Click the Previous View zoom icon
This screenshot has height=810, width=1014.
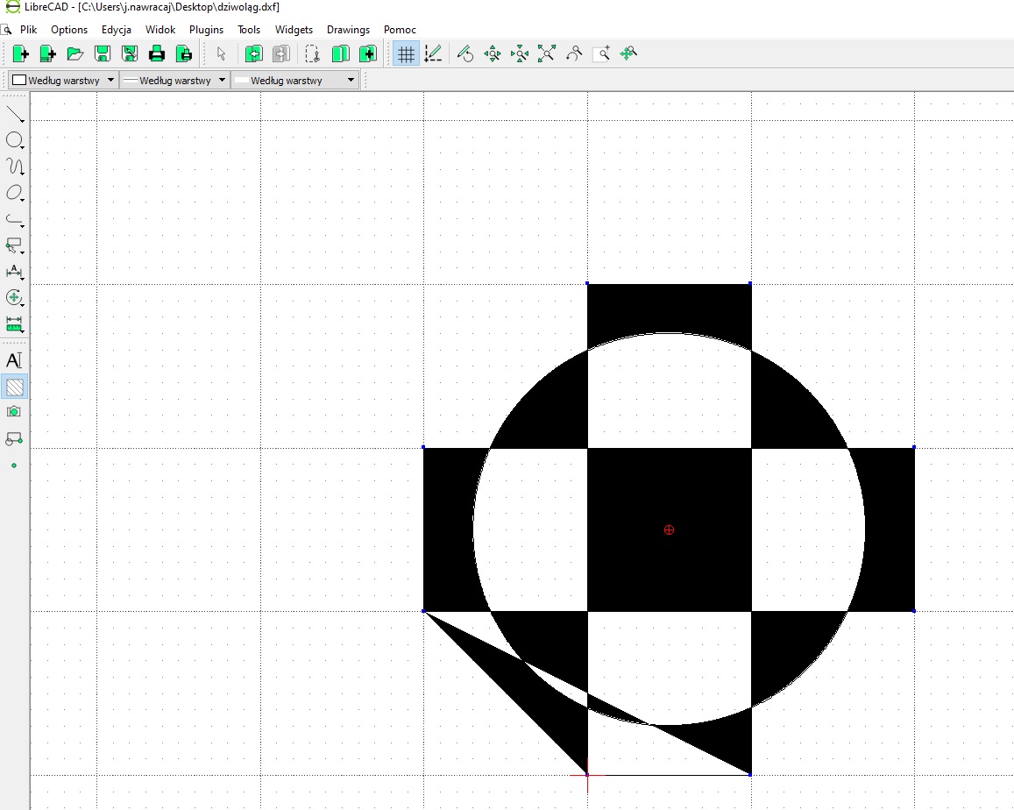[x=574, y=53]
